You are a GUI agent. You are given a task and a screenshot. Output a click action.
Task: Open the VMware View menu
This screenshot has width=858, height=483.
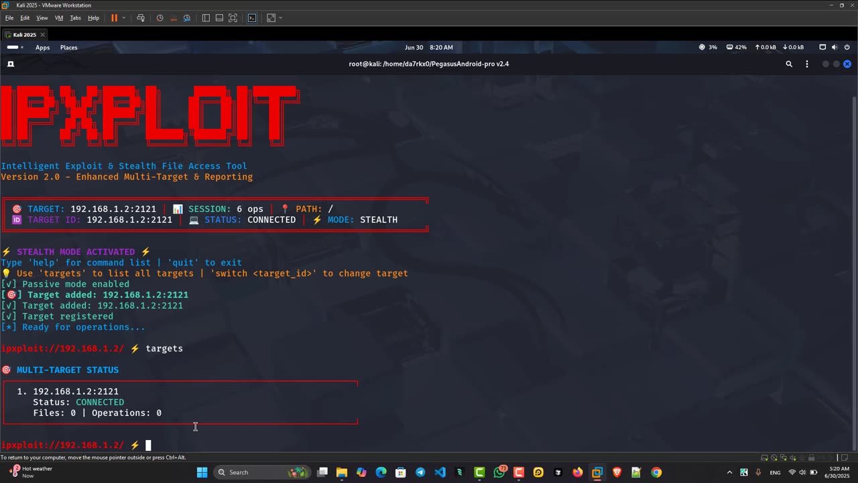pyautogui.click(x=42, y=18)
